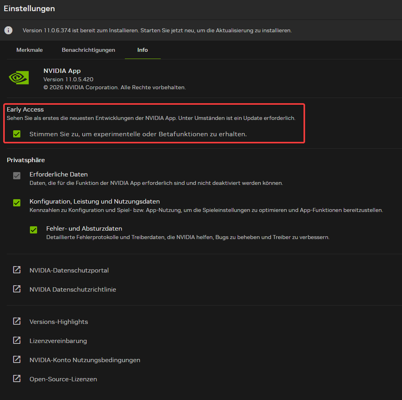The image size is (402, 400).
Task: Open the Open-Source-Lizenzen link text
Action: coord(63,379)
